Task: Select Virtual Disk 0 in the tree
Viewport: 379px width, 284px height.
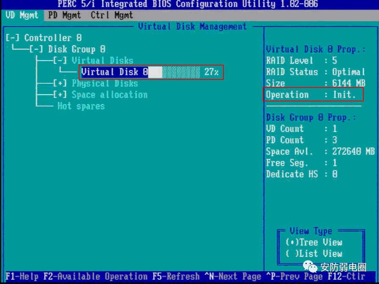Action: click(x=115, y=72)
